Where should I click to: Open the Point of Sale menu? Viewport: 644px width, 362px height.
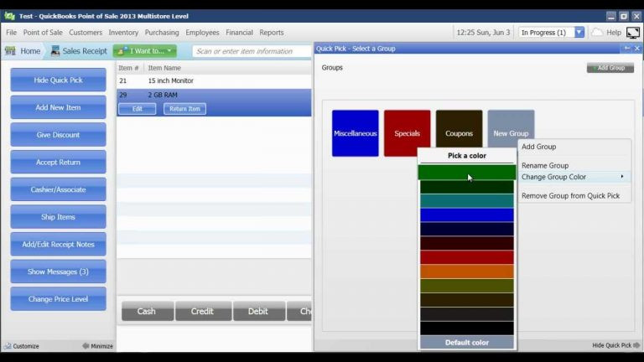tap(43, 33)
